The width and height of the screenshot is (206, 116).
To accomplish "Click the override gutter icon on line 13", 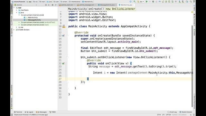I will [x=63, y=36].
